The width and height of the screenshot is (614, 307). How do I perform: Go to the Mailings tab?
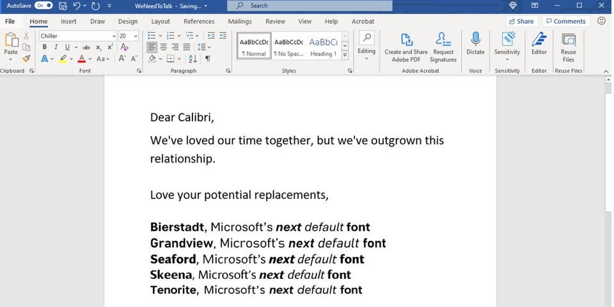240,22
